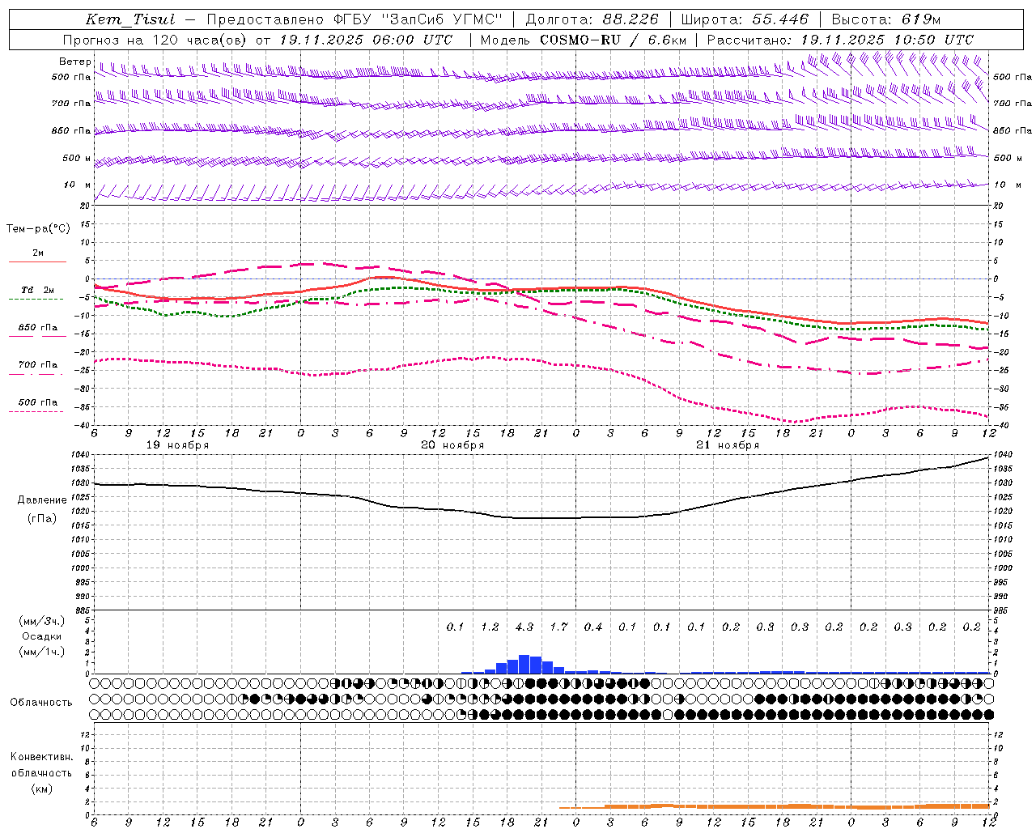Click the "Тем-ра(°C)" temperature panel label
Image resolution: width=1036 pixels, height=829 pixels.
tap(38, 229)
